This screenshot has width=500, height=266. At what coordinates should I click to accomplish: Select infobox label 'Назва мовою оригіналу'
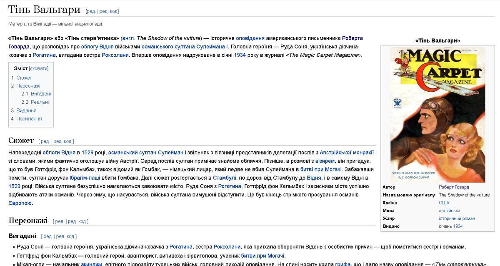click(x=409, y=195)
